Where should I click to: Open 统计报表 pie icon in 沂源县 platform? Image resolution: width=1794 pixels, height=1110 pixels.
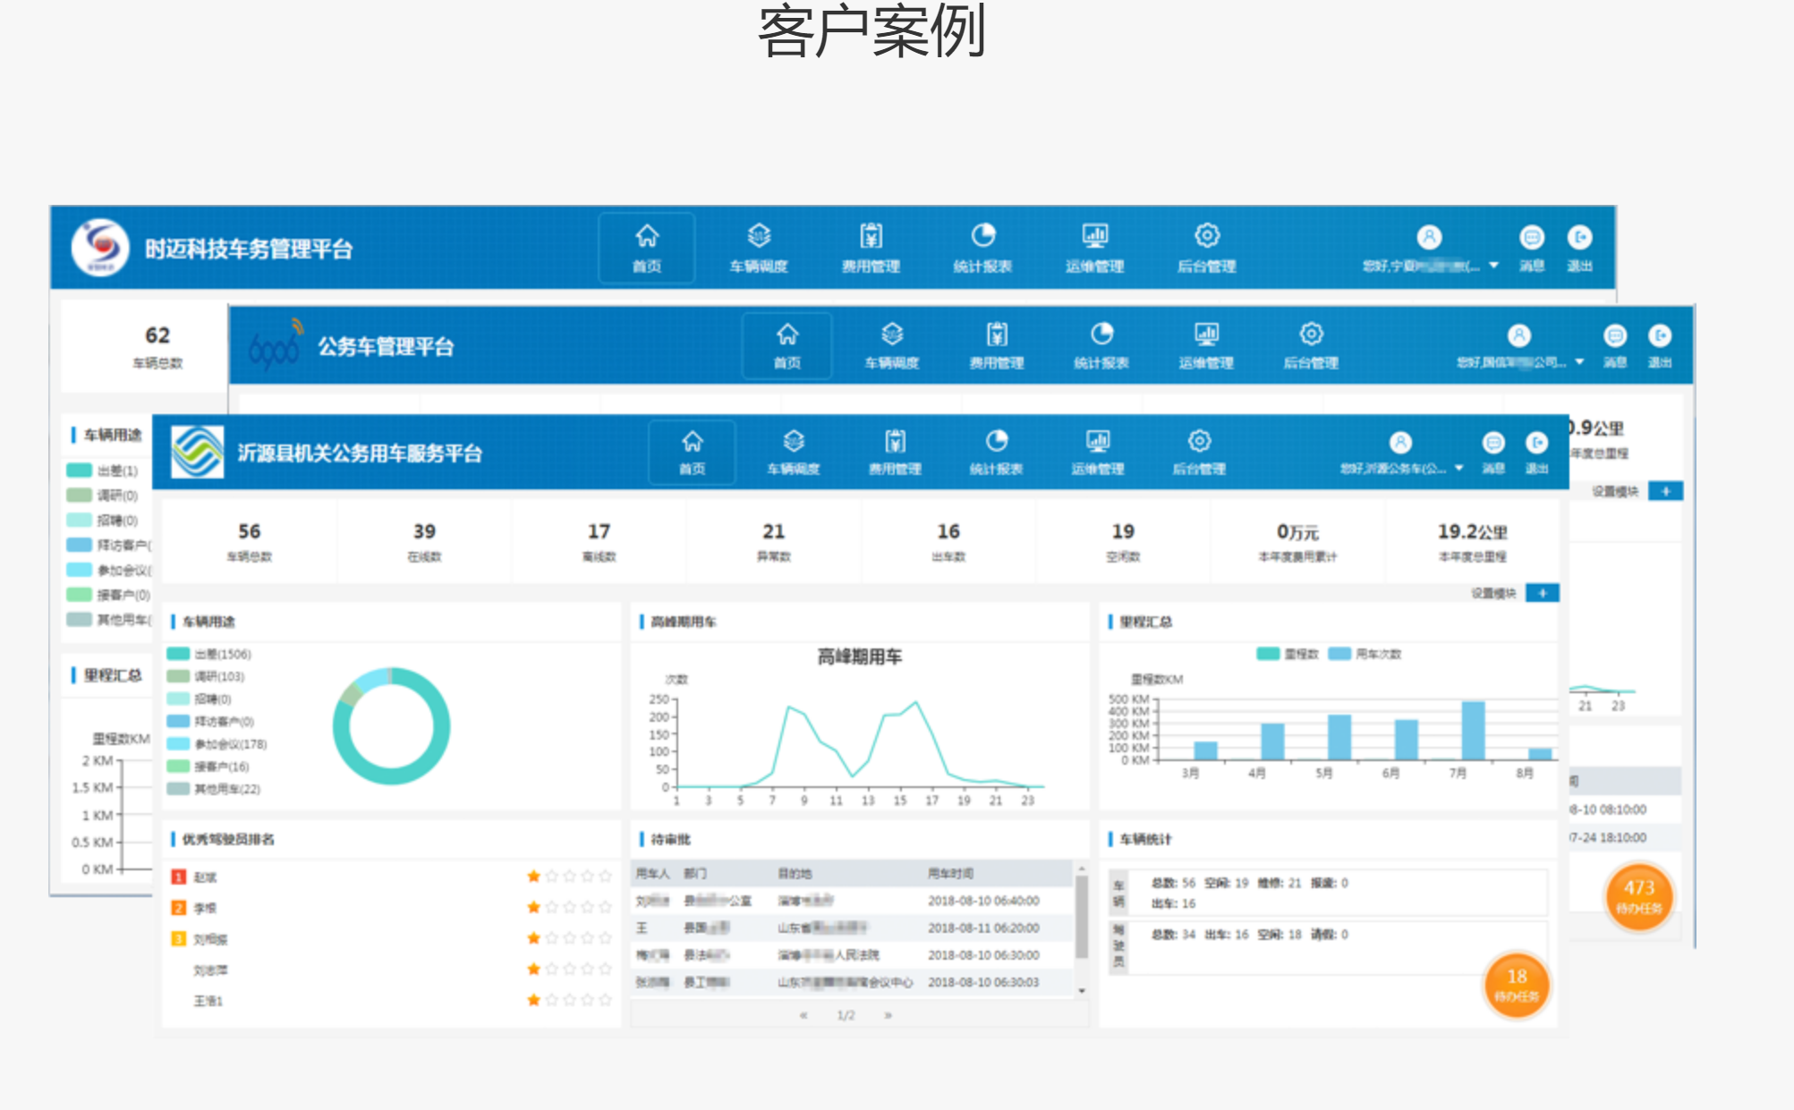click(996, 442)
